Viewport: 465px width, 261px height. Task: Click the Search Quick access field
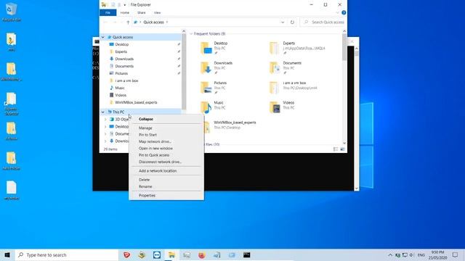pos(323,22)
